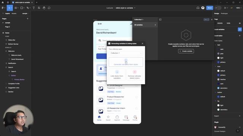The image size is (243, 136).
Task: Select text grey color style swatch
Action: pyautogui.click(x=218, y=54)
